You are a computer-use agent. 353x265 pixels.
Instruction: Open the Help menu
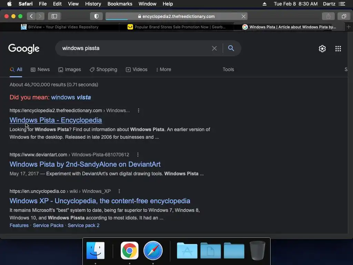click(x=168, y=4)
